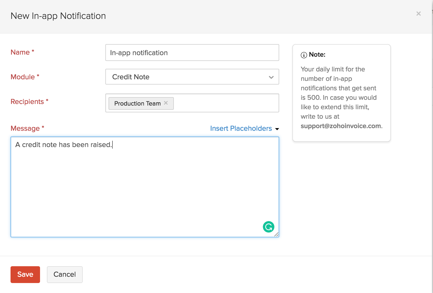Click the chevron arrow in Module field

tap(271, 77)
